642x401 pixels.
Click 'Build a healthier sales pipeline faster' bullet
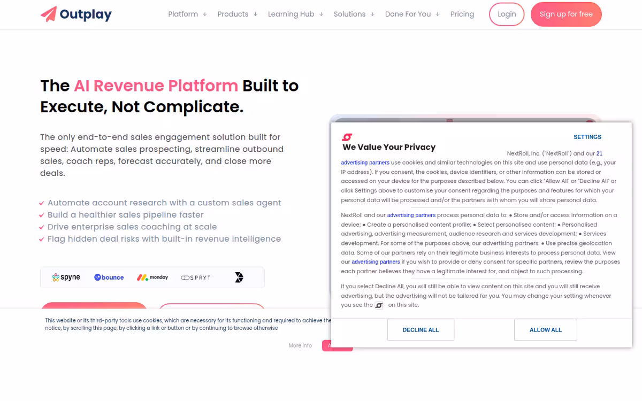pyautogui.click(x=126, y=214)
